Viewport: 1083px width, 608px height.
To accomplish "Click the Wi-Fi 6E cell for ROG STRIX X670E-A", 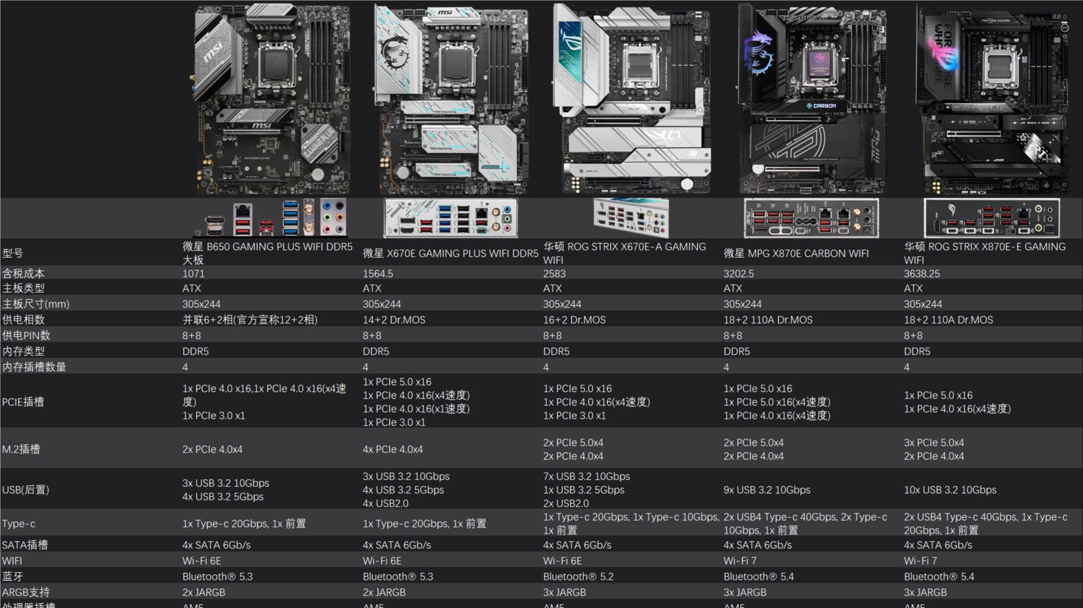I will (562, 561).
